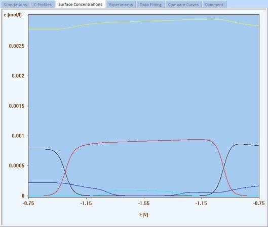268x227 pixels.
Task: Click the 0.001 y-axis tick label
Action: (18, 136)
